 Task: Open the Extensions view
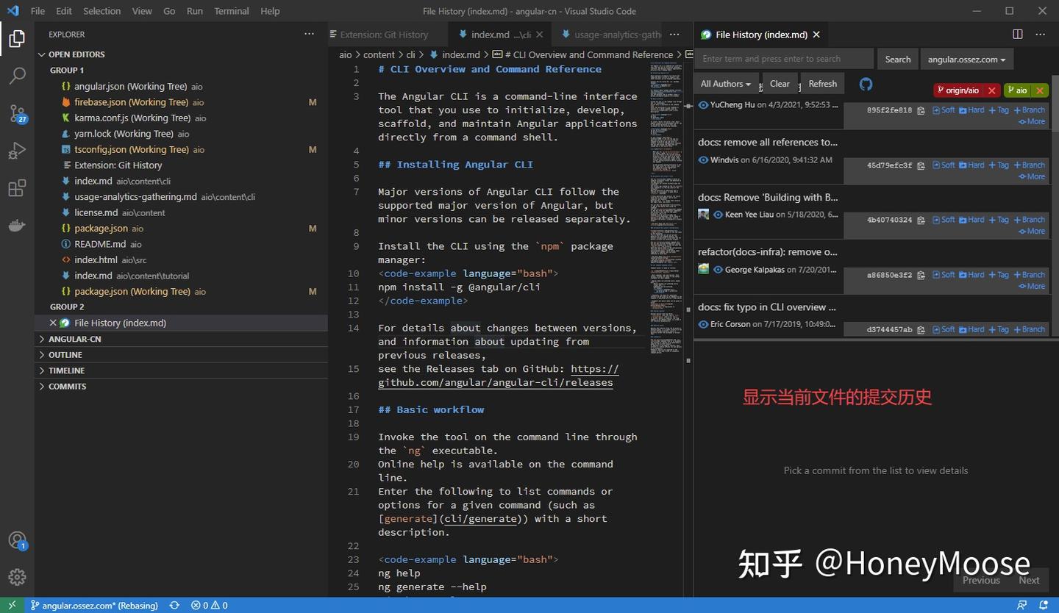[18, 188]
